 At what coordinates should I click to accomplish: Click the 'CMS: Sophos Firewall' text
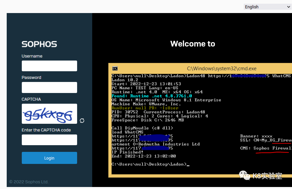tap(266, 148)
